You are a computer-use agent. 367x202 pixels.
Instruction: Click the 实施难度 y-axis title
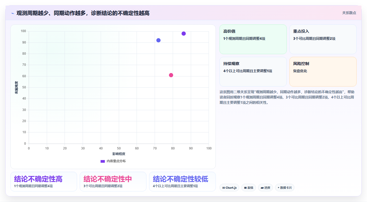16,88
